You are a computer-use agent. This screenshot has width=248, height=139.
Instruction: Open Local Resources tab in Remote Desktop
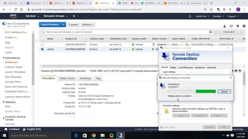click(186, 68)
